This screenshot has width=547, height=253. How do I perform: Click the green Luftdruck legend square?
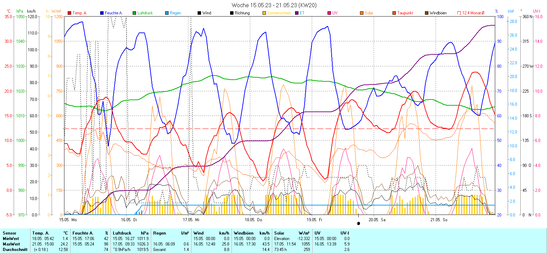[134, 13]
